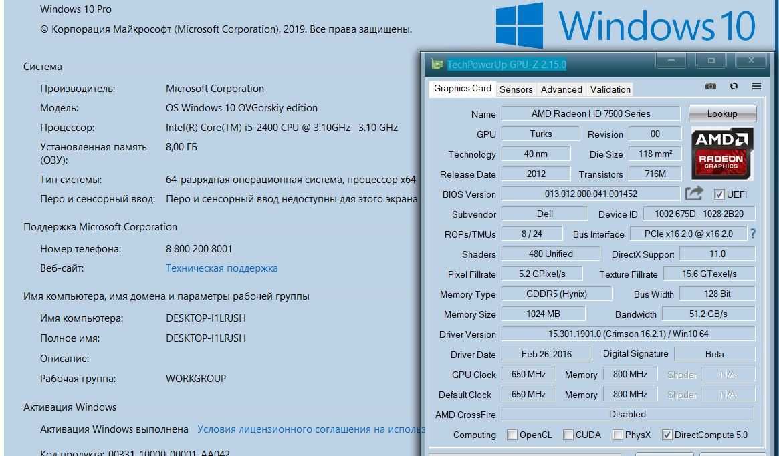The image size is (779, 456).
Task: Click the workgroup value WORKGROUP
Action: 196,379
